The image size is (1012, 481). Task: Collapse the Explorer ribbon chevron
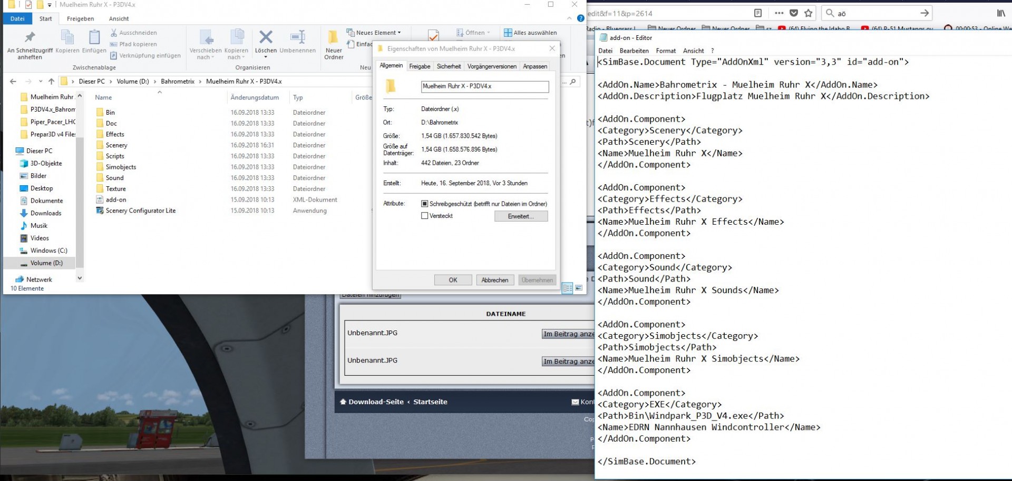point(569,18)
